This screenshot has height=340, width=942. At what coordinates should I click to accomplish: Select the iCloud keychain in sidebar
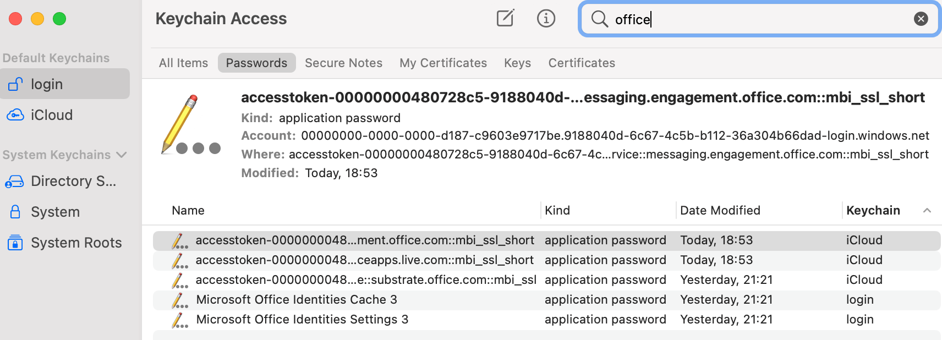52,115
